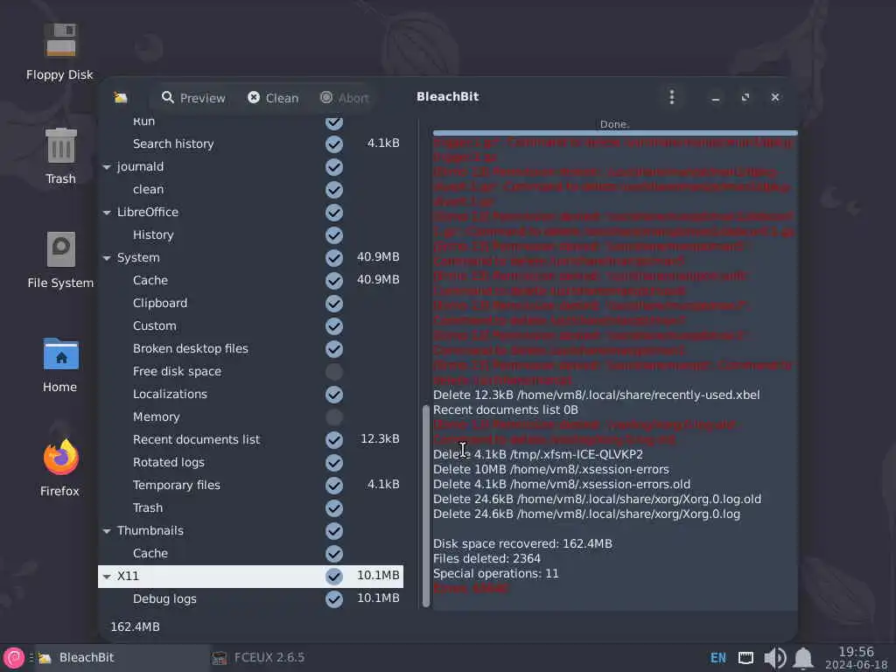The height and width of the screenshot is (672, 896).
Task: Launch Firefox from the desktop
Action: (60, 468)
